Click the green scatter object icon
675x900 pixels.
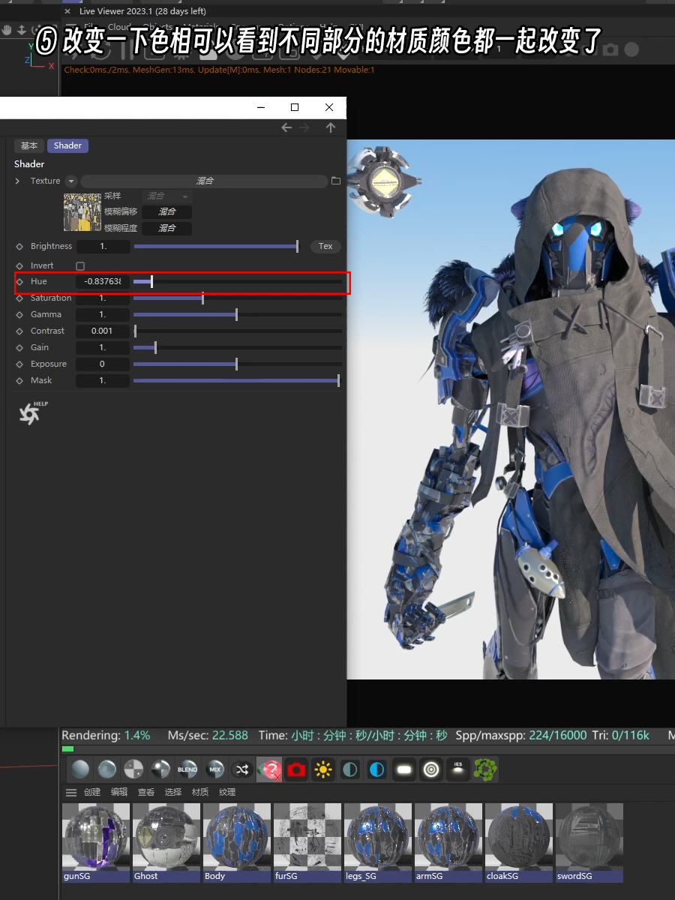point(485,769)
